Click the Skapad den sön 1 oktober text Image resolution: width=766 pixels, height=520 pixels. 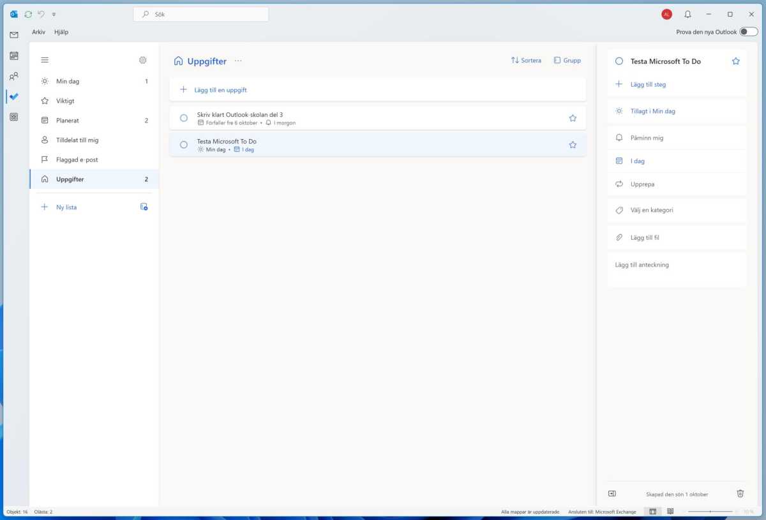pos(677,494)
